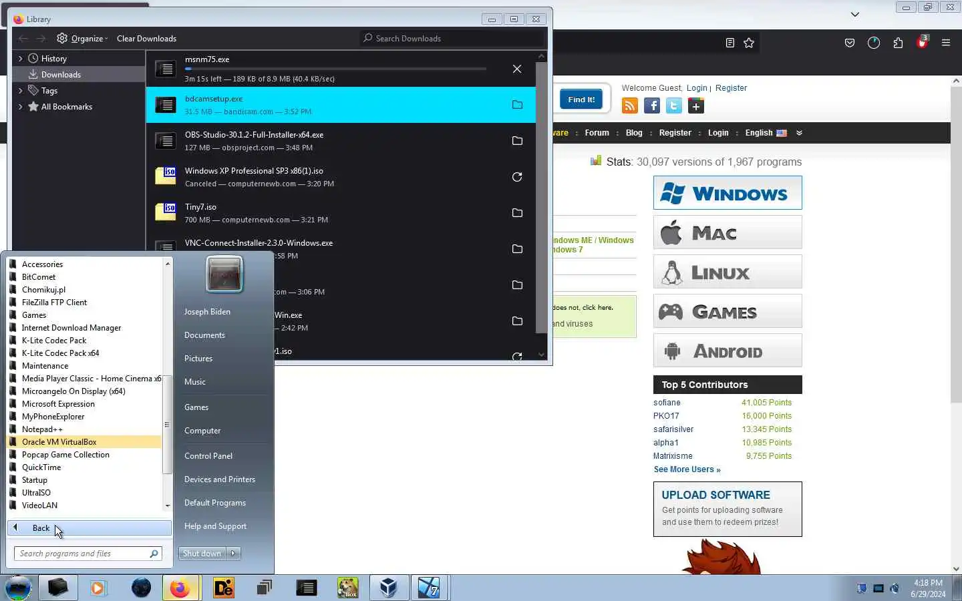Toggle Firefox reader view icon
The image size is (962, 601).
[730, 43]
